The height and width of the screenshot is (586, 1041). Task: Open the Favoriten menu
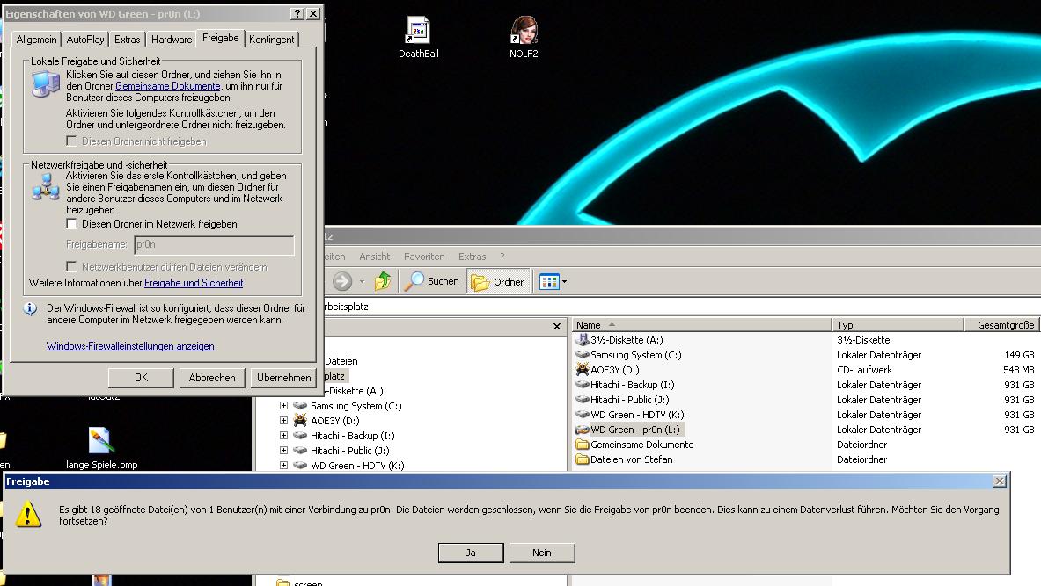coord(424,257)
